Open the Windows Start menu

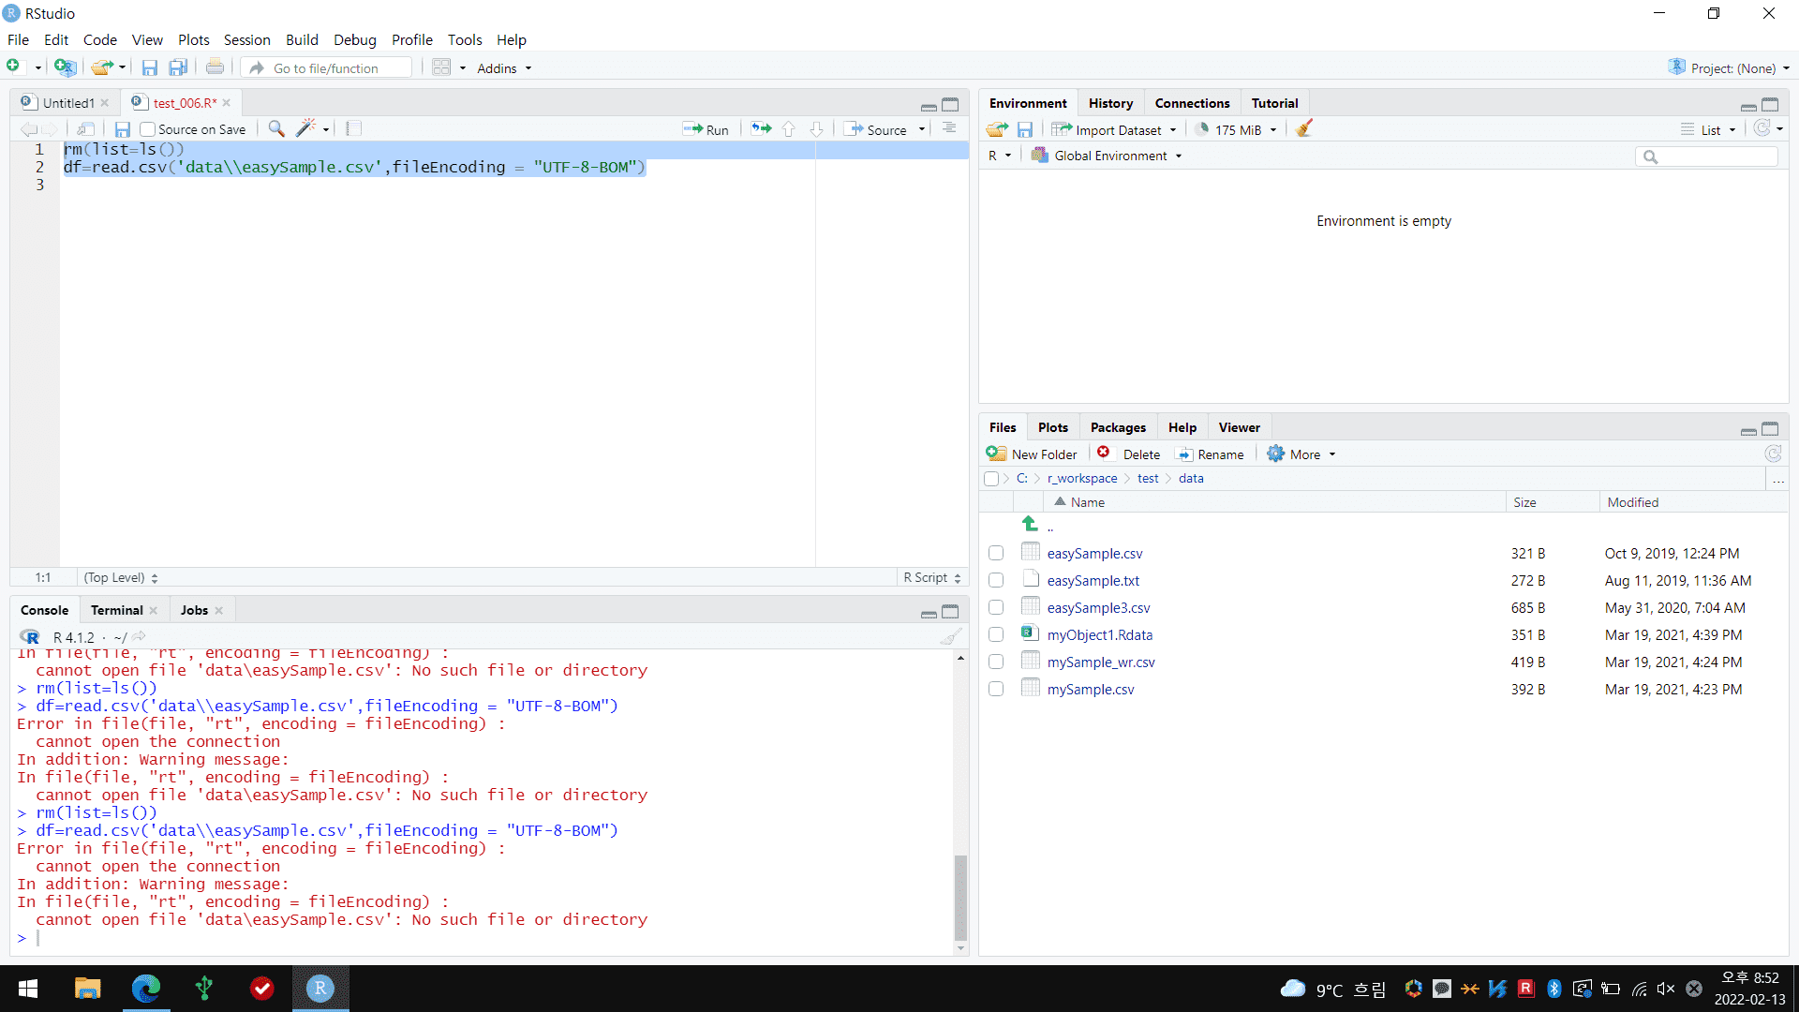tap(28, 989)
